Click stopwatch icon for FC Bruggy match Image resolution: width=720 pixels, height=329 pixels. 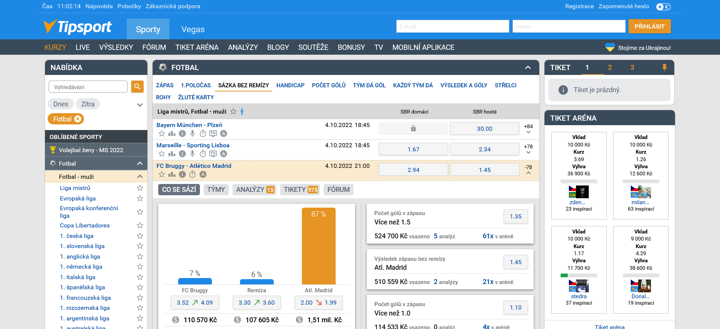[192, 174]
